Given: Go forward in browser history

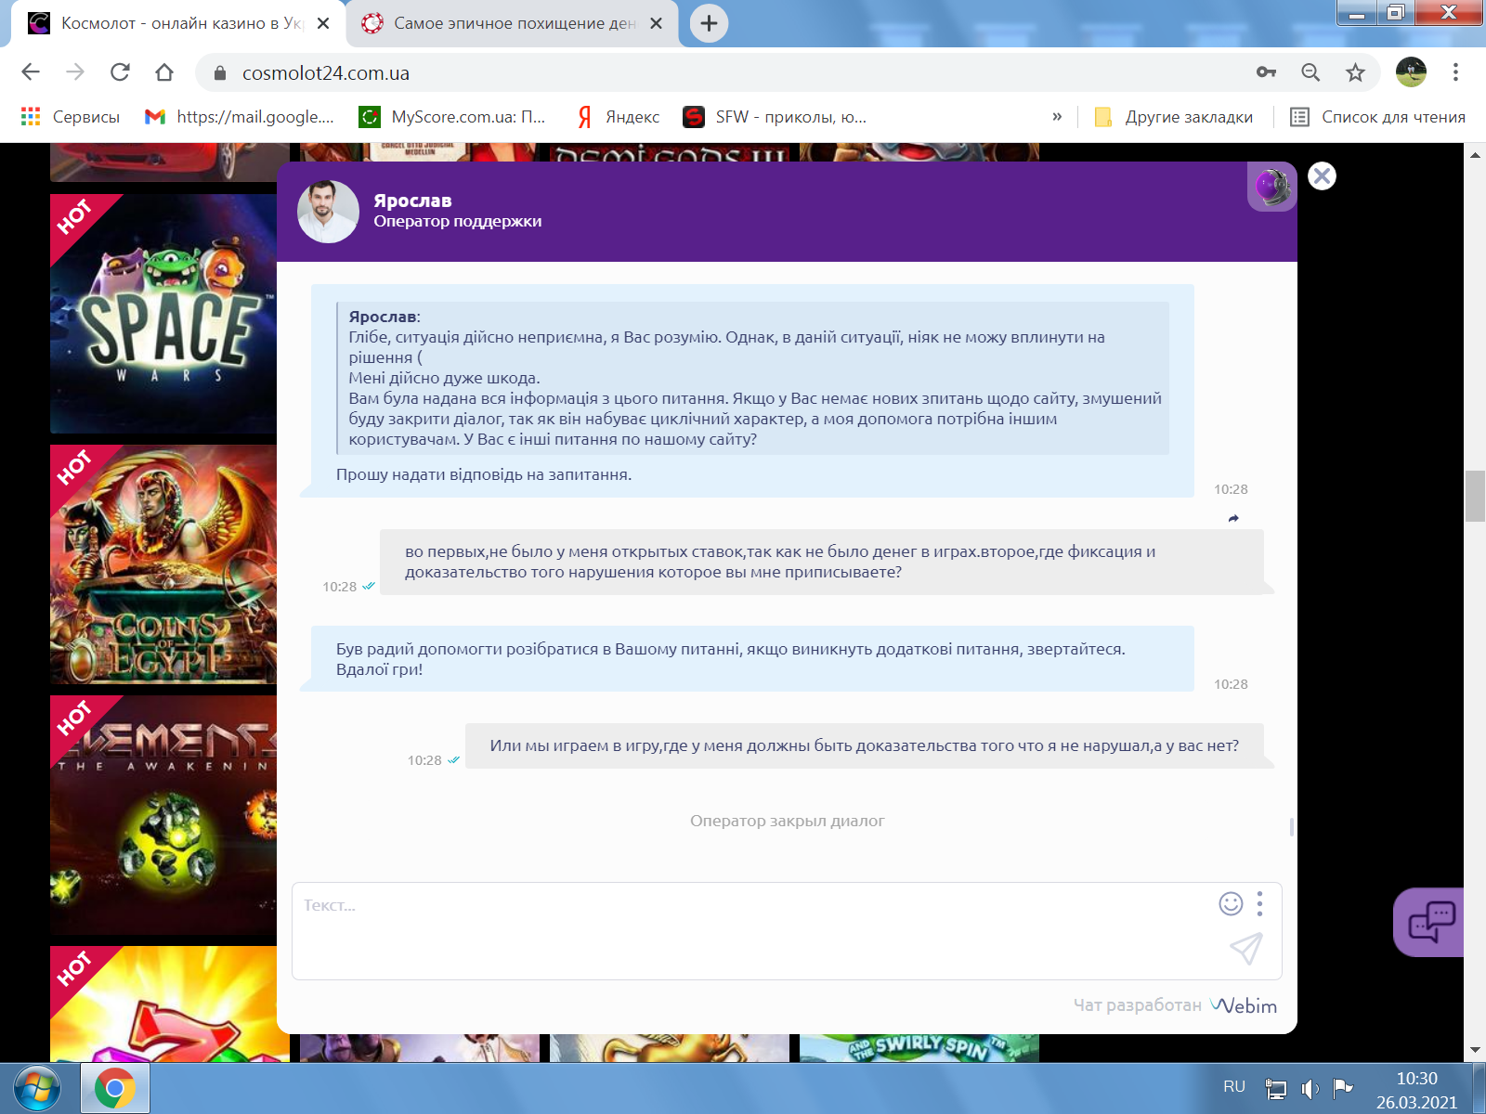Looking at the screenshot, I should coord(75,72).
